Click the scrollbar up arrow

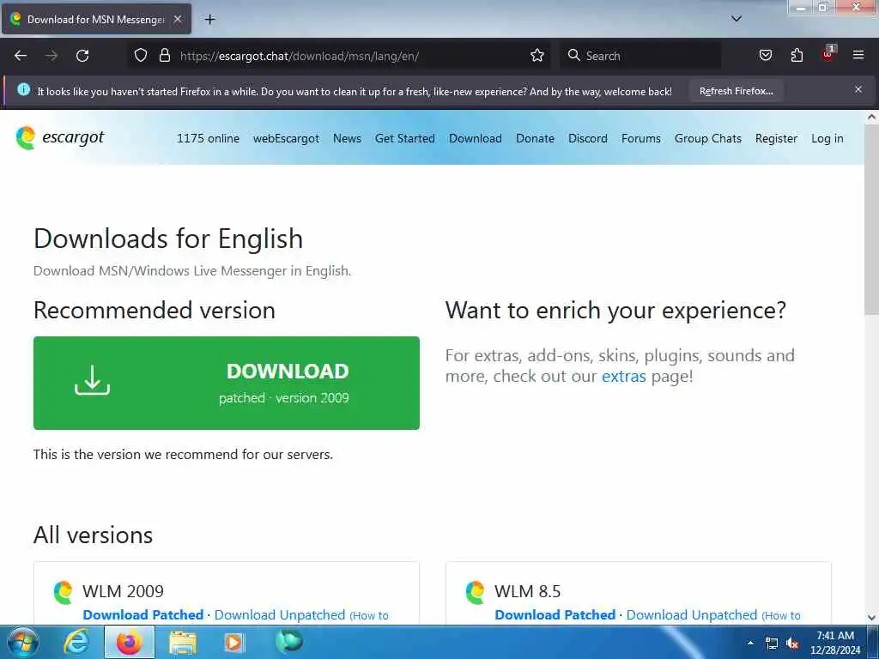point(872,118)
